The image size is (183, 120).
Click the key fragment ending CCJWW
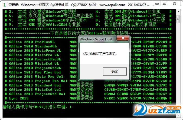[x=149, y=46]
